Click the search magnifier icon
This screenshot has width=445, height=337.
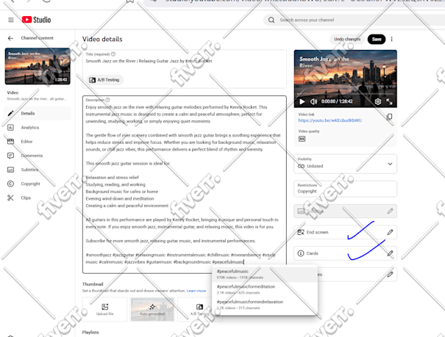pos(271,20)
